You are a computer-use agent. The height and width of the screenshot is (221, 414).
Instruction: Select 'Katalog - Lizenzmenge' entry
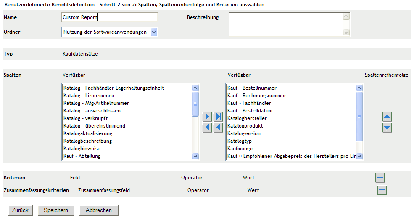click(127, 96)
